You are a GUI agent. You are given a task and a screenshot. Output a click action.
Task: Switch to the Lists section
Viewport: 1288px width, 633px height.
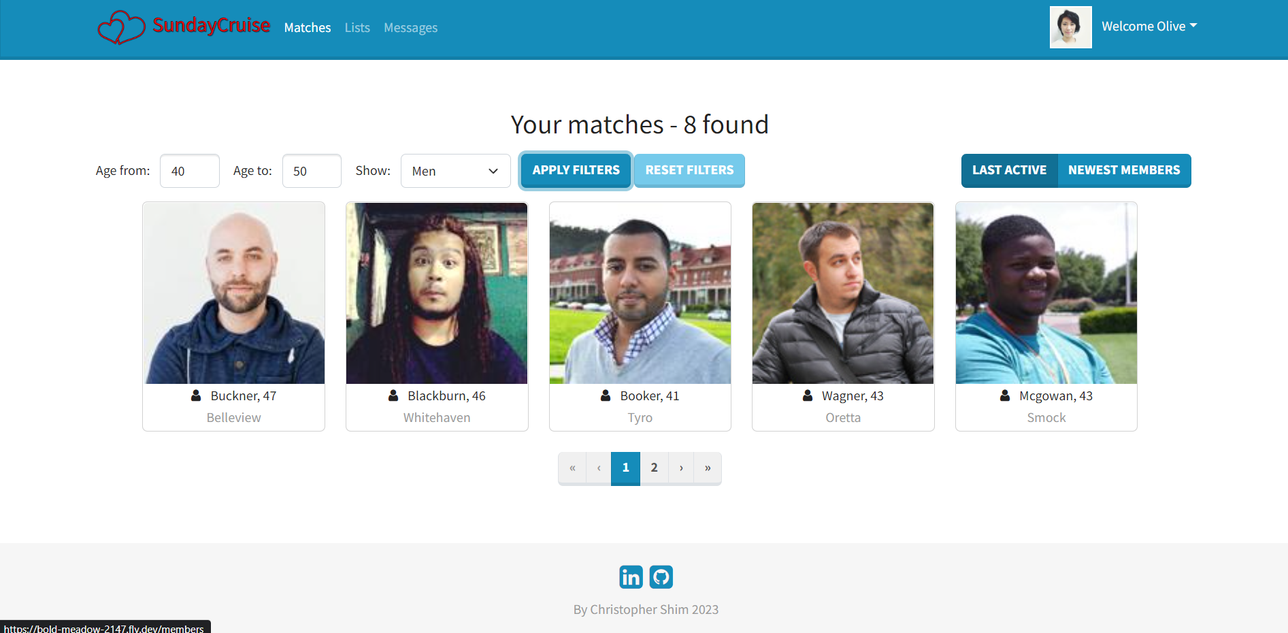tap(357, 27)
